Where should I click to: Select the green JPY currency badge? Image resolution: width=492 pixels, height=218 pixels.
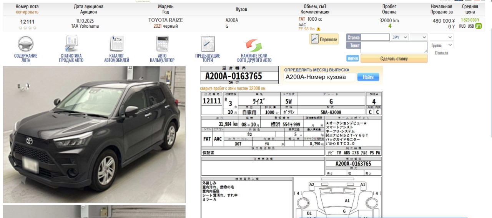[479, 26]
